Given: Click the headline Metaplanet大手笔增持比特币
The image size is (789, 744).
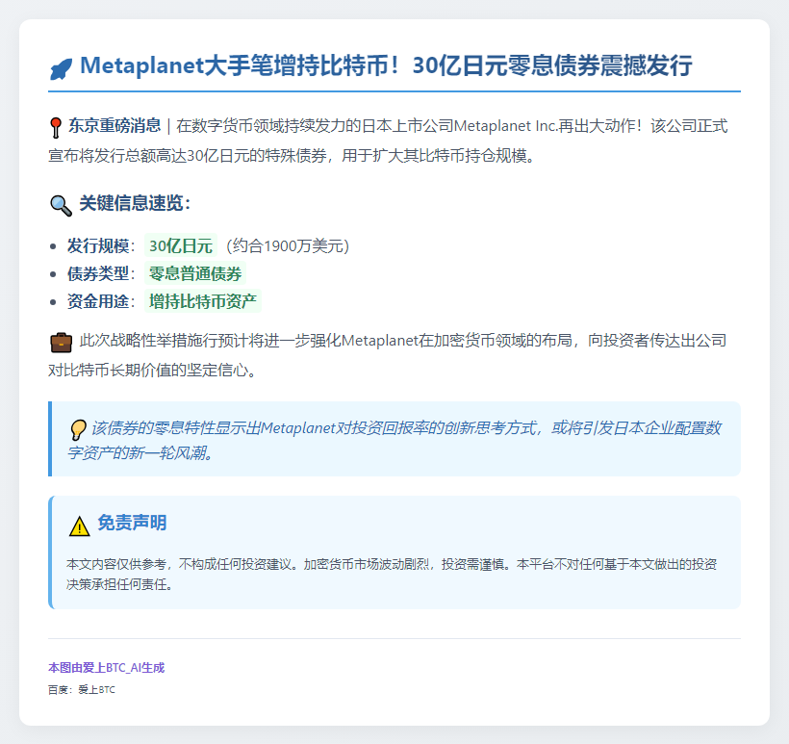Looking at the screenshot, I should pyautogui.click(x=386, y=65).
